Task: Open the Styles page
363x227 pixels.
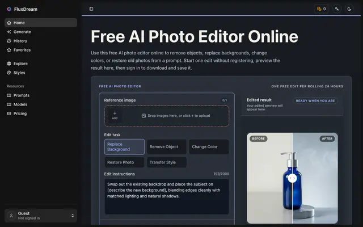Action: [x=41, y=73]
